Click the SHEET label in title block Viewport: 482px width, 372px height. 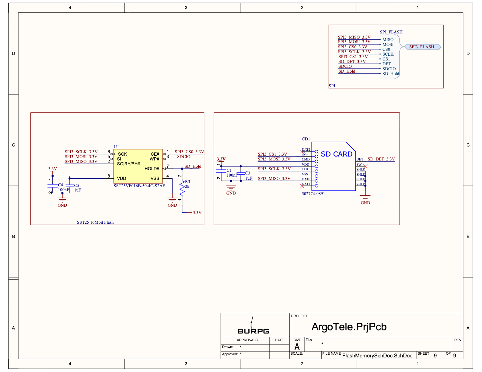(x=423, y=353)
